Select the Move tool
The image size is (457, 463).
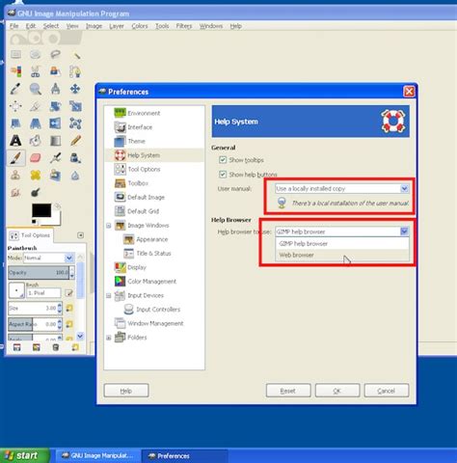click(75, 89)
